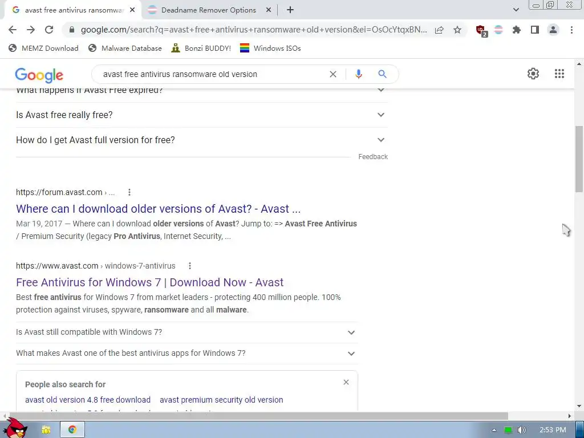584x438 pixels.
Task: Open green network tray icon
Action: (508, 430)
